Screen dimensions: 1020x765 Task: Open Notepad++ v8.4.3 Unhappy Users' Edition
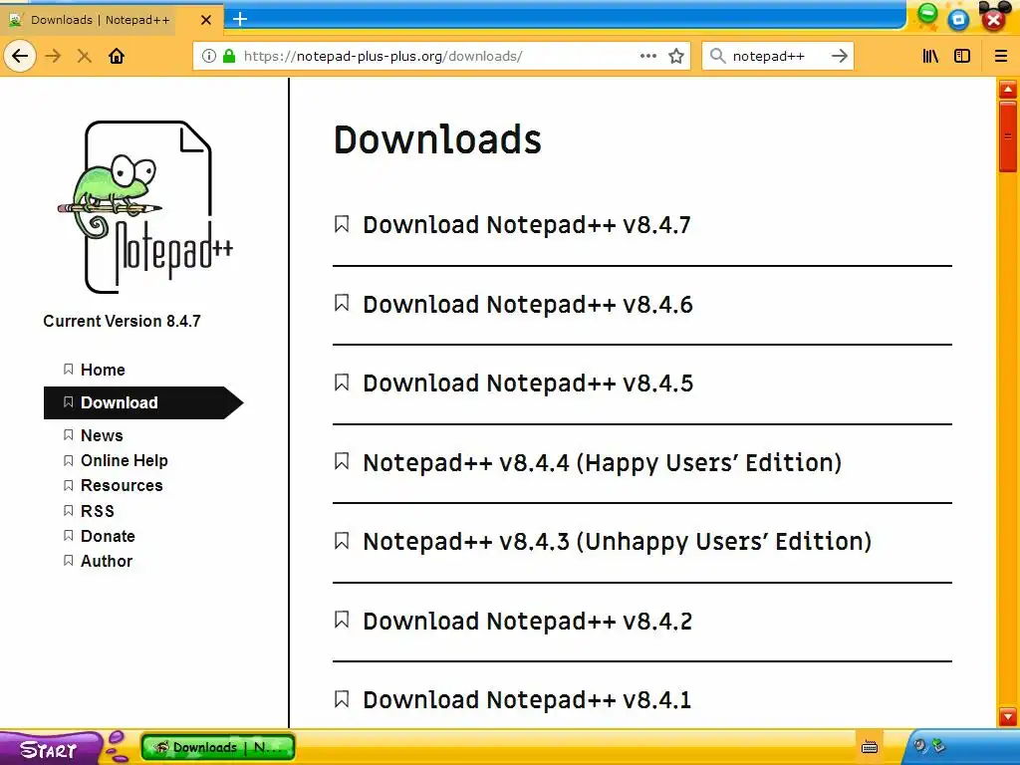[617, 542]
